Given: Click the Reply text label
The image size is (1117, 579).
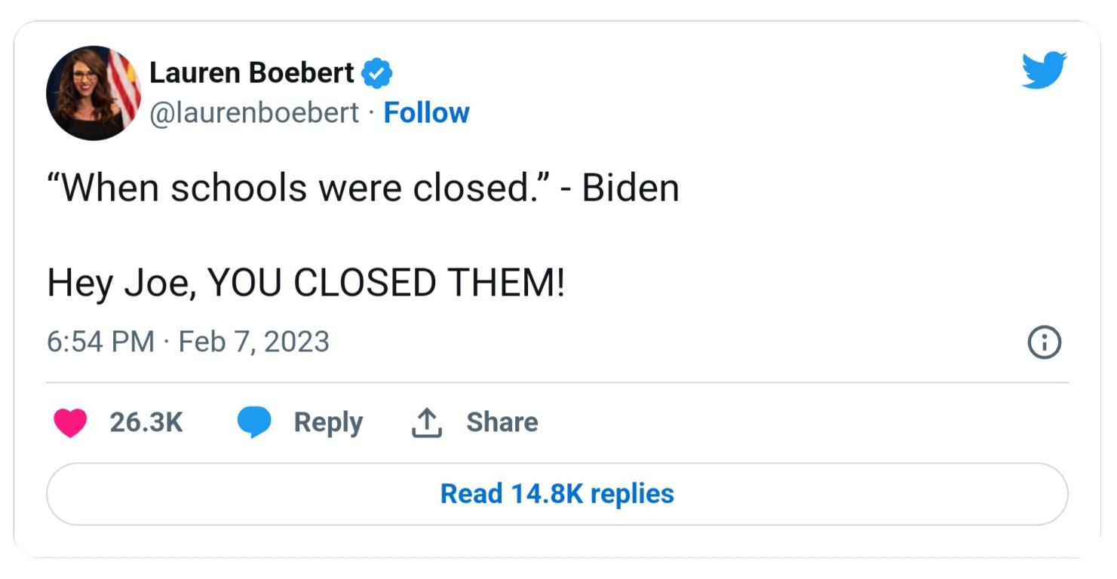Looking at the screenshot, I should 327,423.
